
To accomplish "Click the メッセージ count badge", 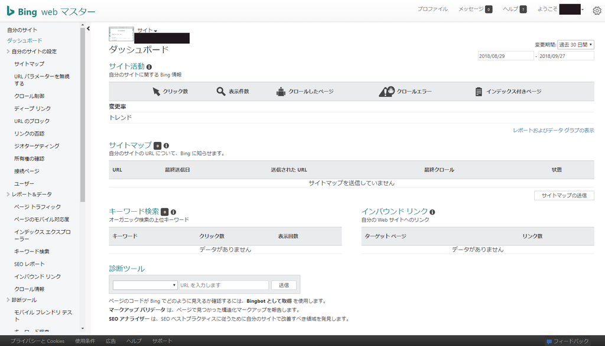I will pyautogui.click(x=489, y=9).
